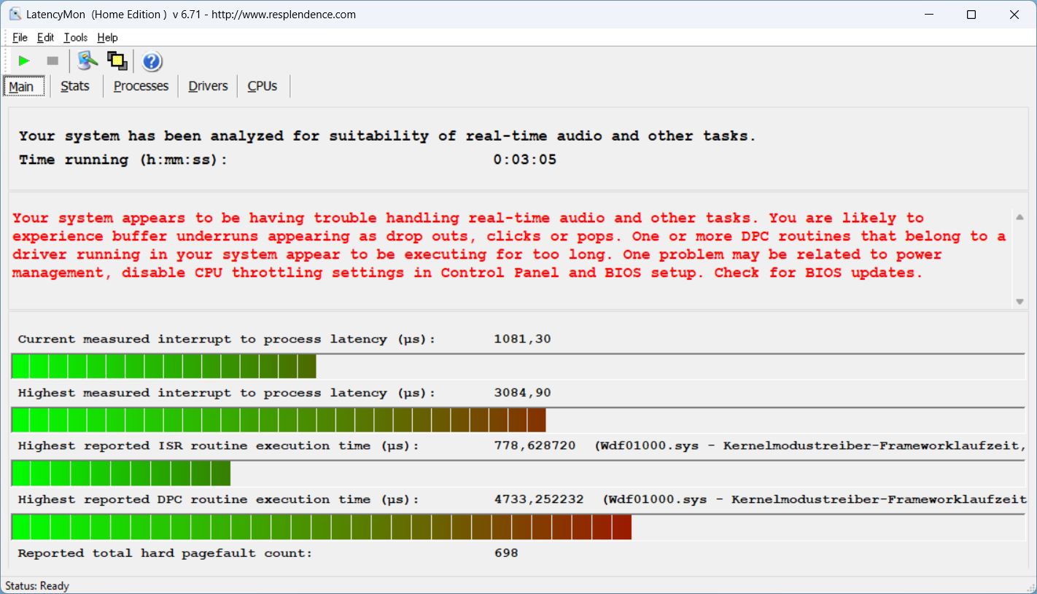Go to the Drivers tab
The width and height of the screenshot is (1037, 594).
pos(208,86)
